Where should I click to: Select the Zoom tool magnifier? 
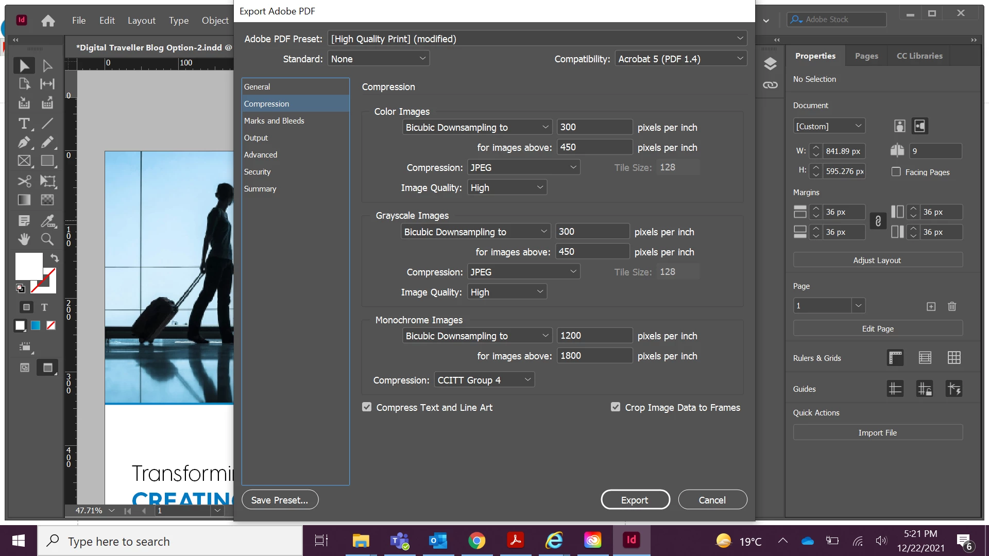coord(47,239)
